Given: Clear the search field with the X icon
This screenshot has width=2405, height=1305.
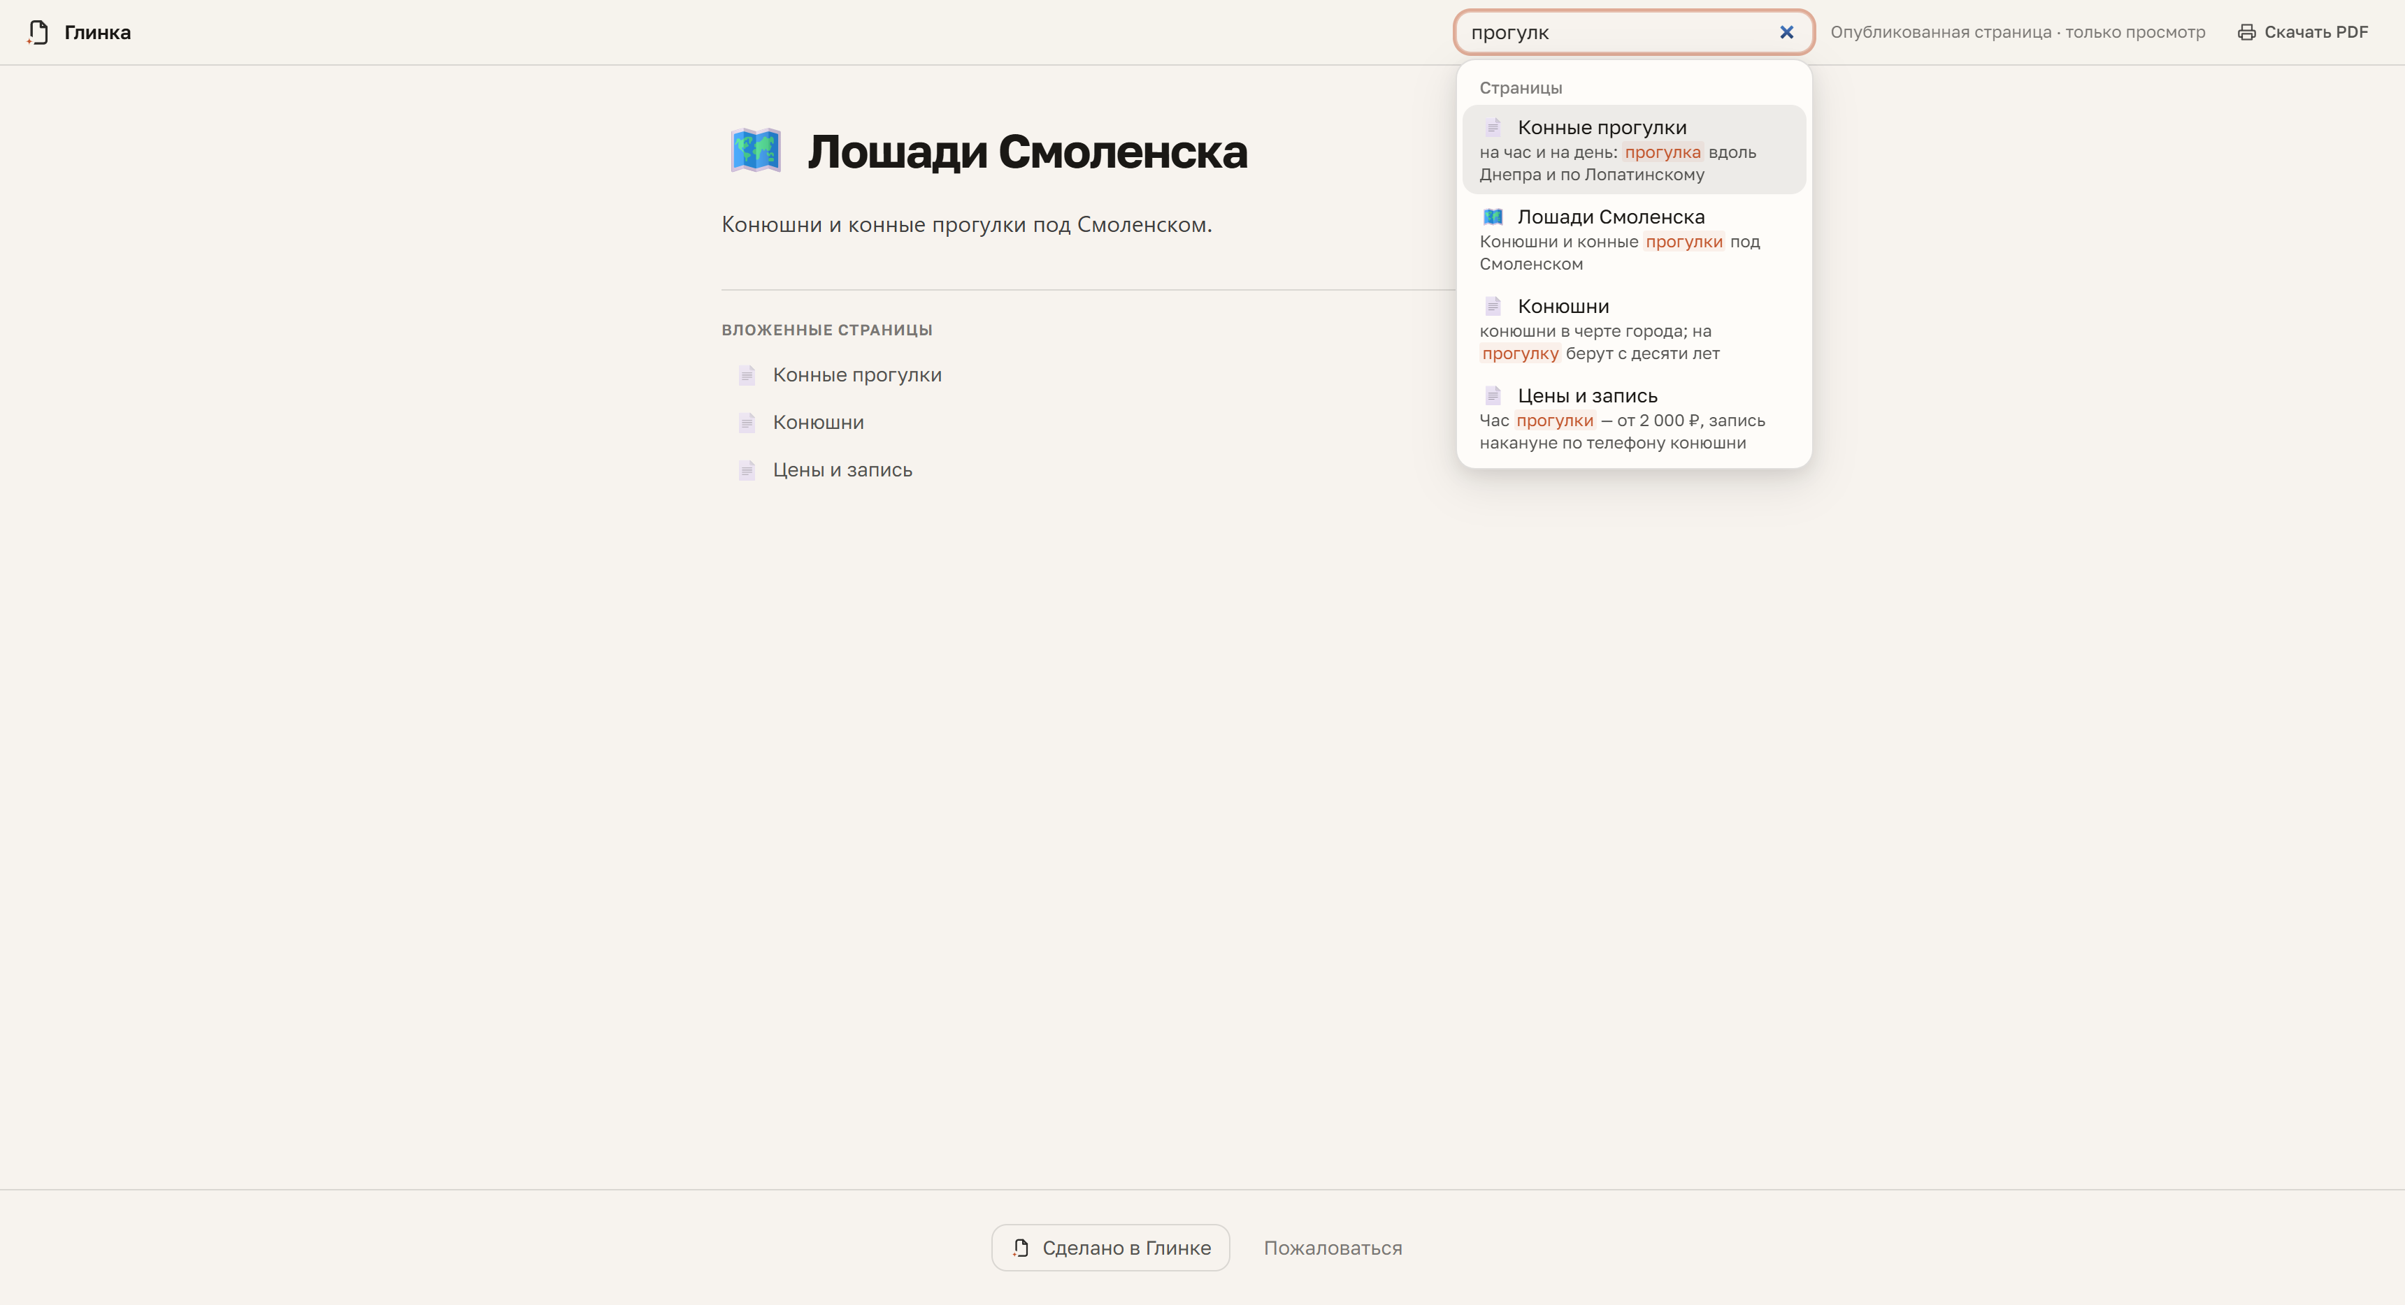Looking at the screenshot, I should pos(1786,33).
